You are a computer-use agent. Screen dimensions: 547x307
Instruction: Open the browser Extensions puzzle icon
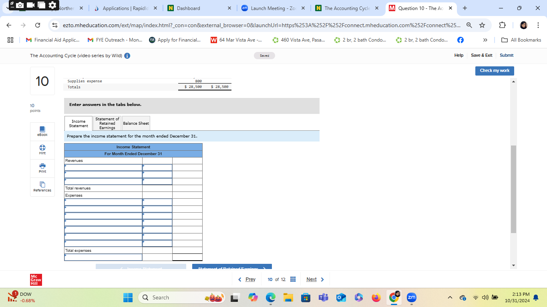[x=503, y=25]
